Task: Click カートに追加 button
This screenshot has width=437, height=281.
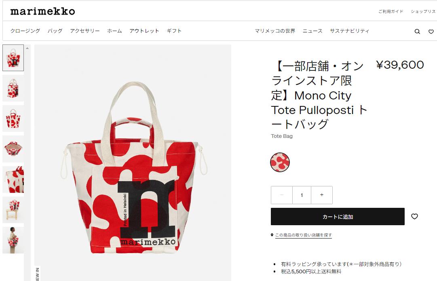Action: coord(338,216)
